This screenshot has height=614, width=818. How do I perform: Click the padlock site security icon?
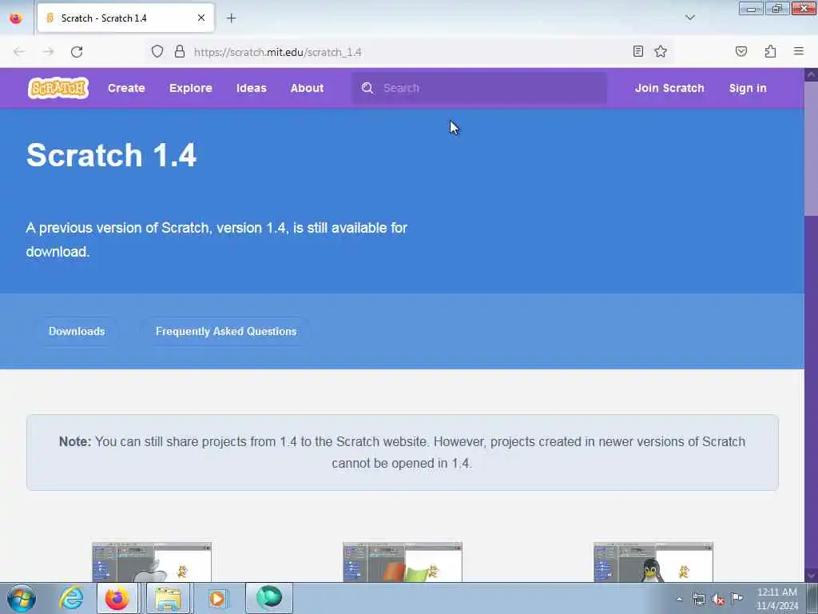click(180, 52)
